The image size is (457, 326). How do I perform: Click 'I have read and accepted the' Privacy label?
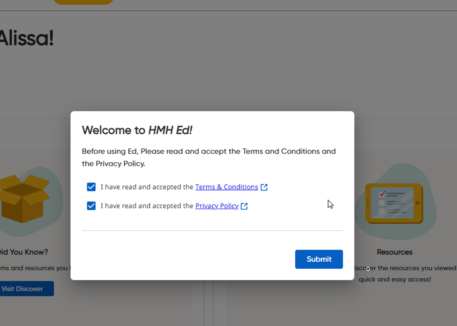(147, 206)
